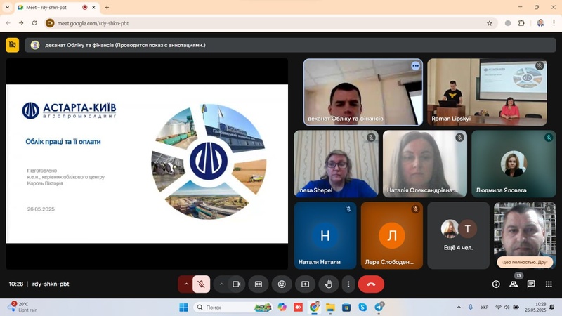Toggle the camera in the call controls
Viewport: 562px width, 316px height.
(237, 284)
